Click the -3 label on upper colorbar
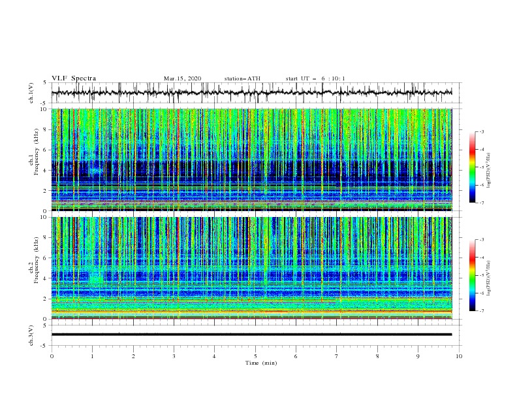517x400 pixels. 482,131
